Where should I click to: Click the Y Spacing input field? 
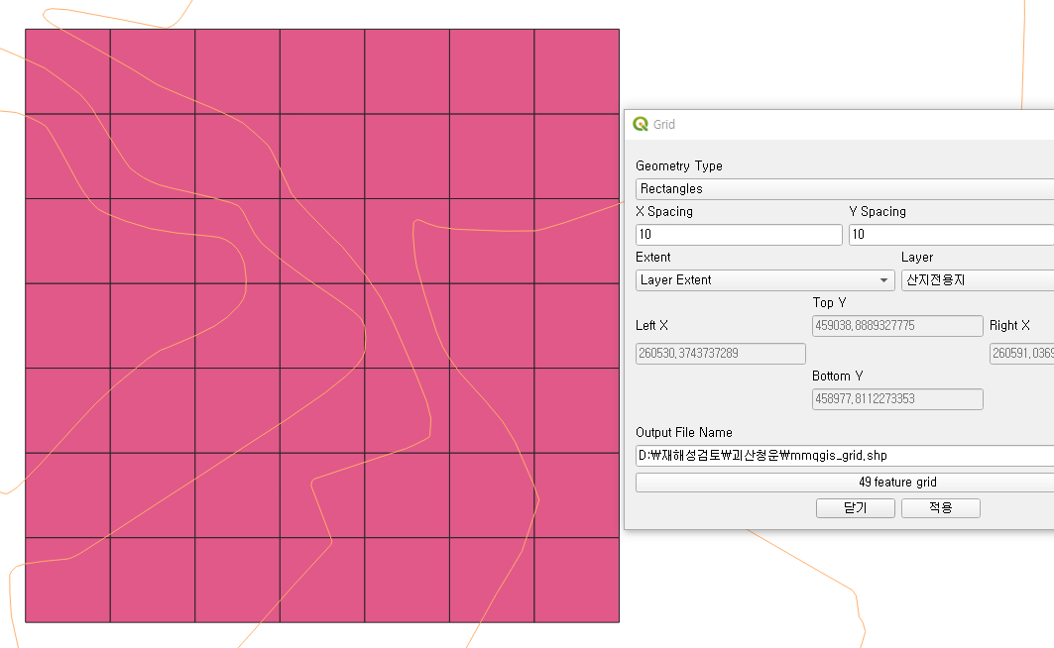951,235
